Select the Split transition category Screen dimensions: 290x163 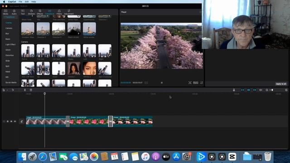click(x=7, y=66)
